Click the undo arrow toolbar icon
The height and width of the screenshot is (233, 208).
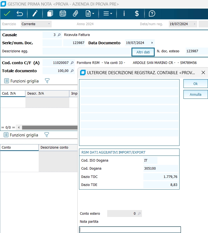(20, 13)
